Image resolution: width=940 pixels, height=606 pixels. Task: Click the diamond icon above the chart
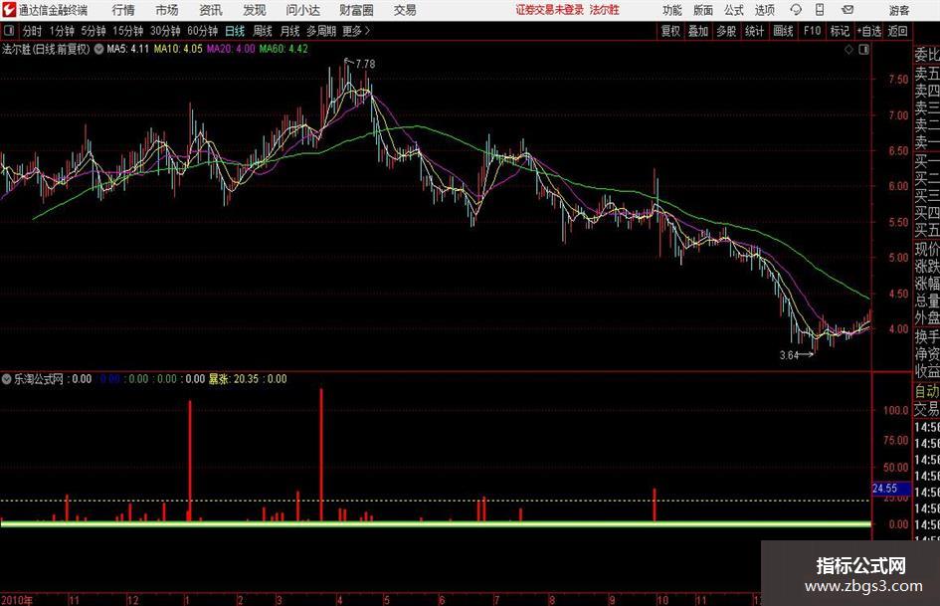(848, 50)
